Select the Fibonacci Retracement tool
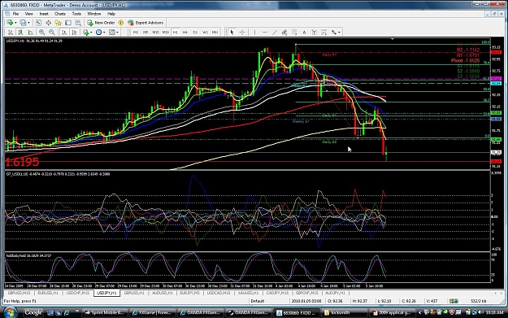 tap(294, 32)
